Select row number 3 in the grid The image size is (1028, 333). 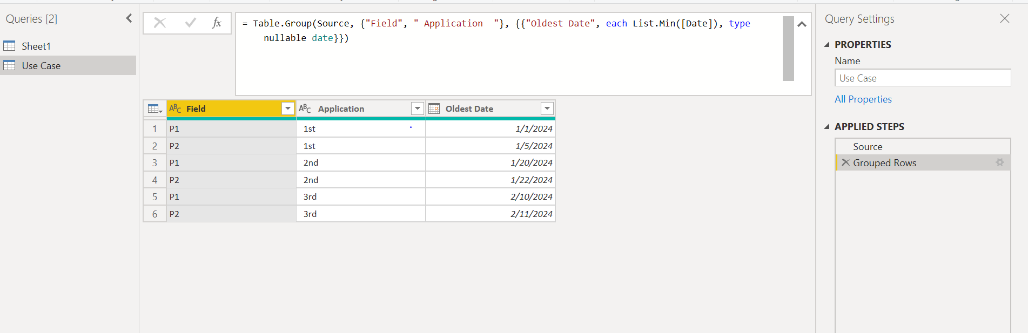[155, 162]
